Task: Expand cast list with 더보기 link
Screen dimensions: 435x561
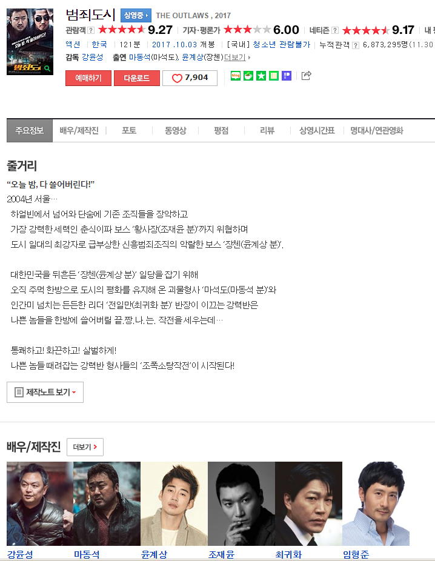Action: coord(237,57)
